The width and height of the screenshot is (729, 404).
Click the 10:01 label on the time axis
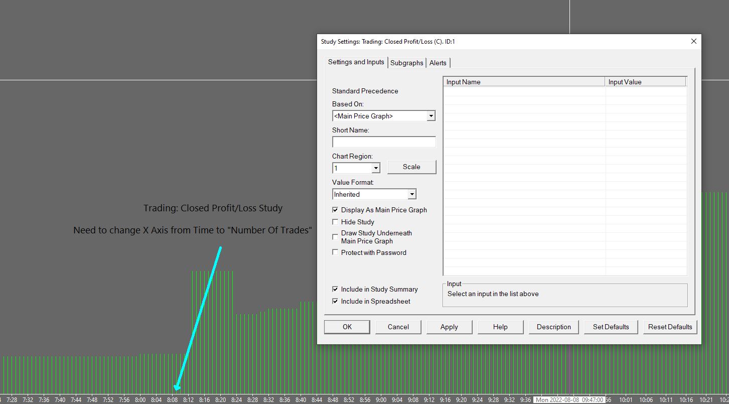626,400
